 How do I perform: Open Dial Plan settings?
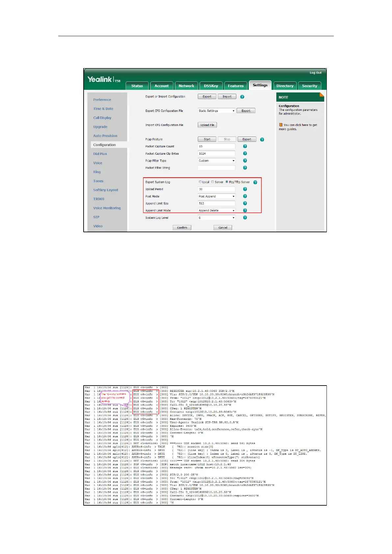100,154
